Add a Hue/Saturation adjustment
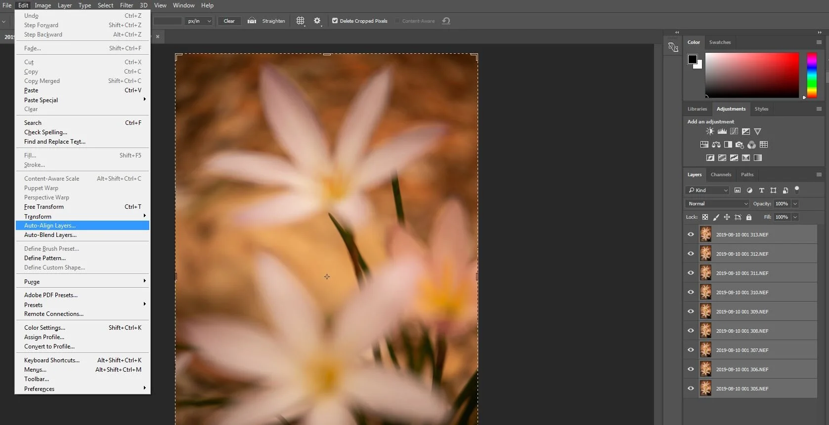Viewport: 829px width, 425px height. (704, 145)
